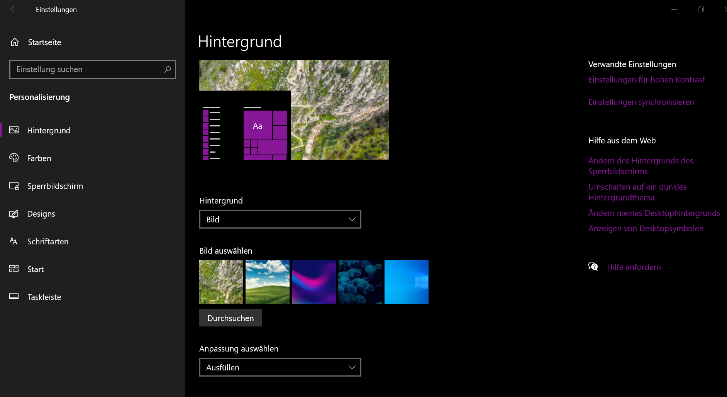Click the Durchsuchen button
This screenshot has width=727, height=397.
point(230,318)
